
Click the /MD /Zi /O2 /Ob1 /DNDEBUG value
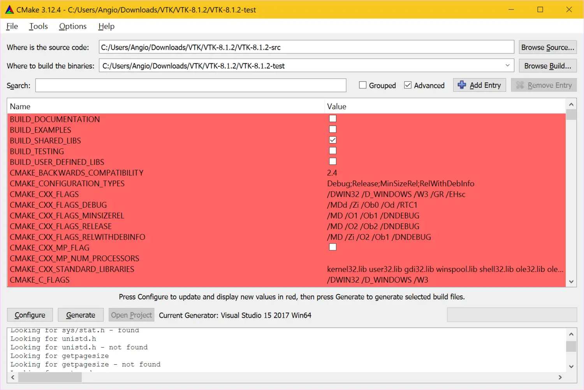pos(379,237)
